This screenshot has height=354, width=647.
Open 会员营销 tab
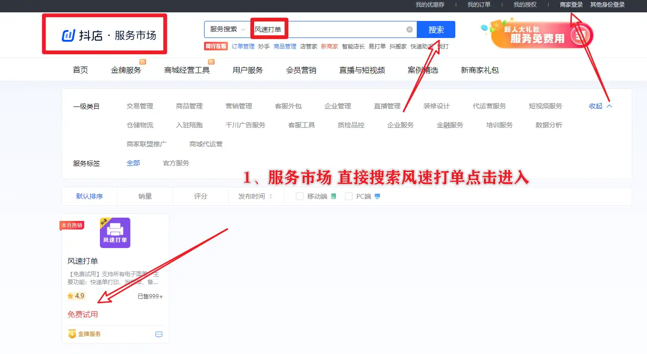[x=301, y=70]
